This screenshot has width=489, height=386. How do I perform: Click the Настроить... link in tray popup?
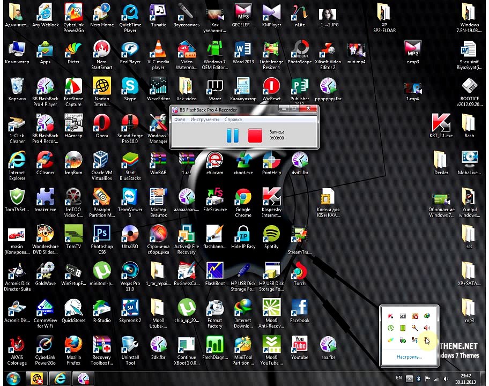(x=409, y=357)
